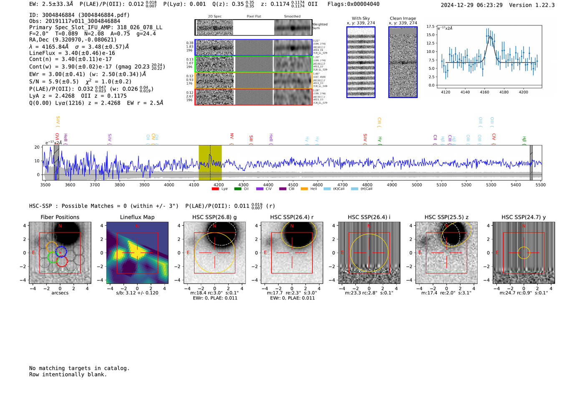Click the Version 1.22.3 text
Screen dimensions: 584x397
coord(532,5)
